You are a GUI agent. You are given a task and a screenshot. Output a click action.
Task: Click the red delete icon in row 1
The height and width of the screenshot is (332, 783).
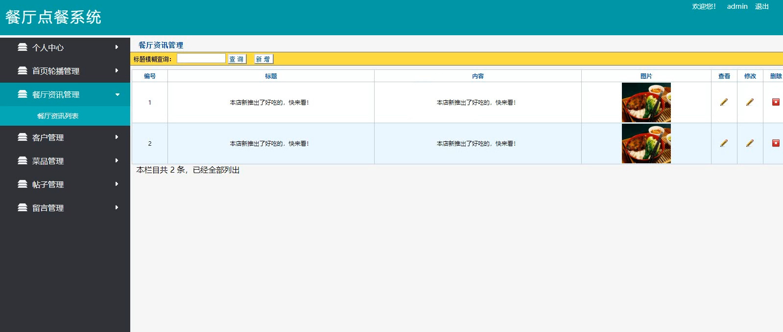[776, 102]
